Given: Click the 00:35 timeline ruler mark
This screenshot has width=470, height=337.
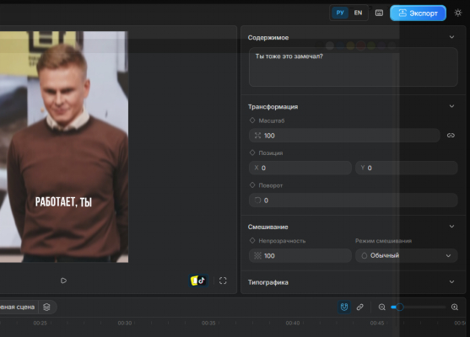Looking at the screenshot, I should [x=208, y=323].
